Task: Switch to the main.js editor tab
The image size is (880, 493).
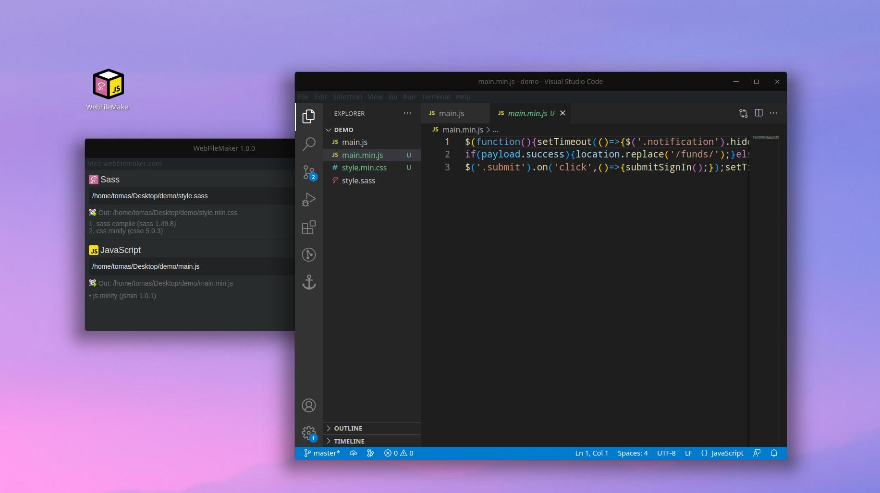Action: pos(455,113)
